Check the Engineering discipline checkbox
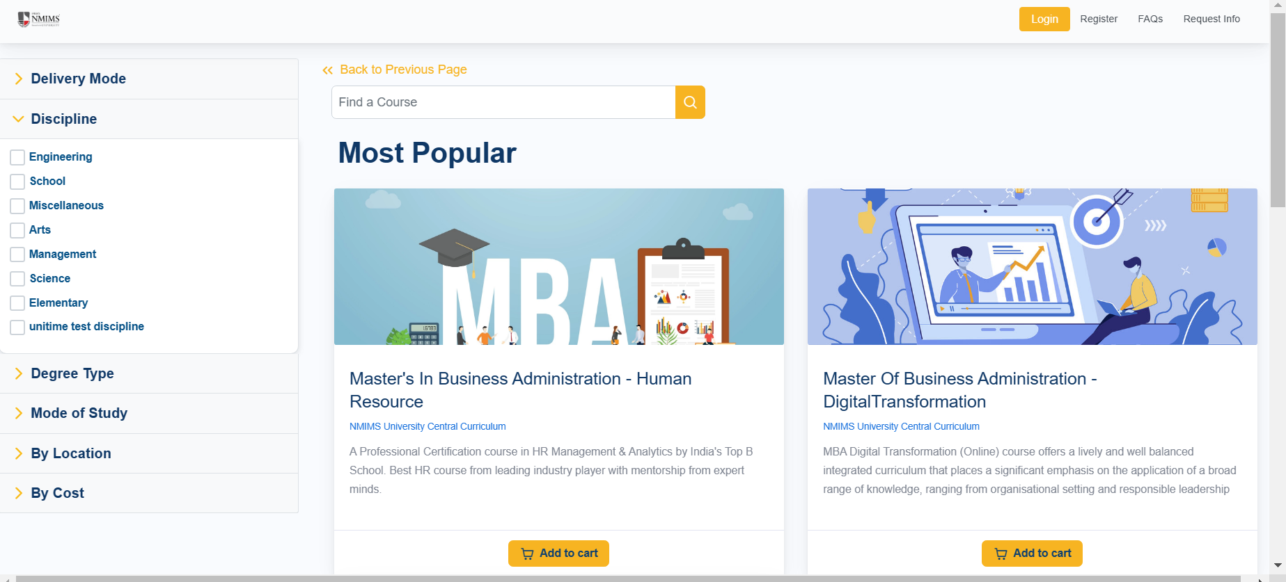The height and width of the screenshot is (582, 1286). (x=17, y=157)
